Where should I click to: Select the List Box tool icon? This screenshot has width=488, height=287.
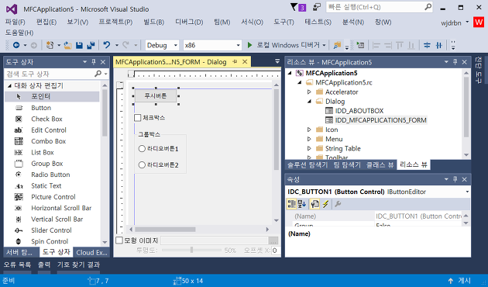pos(19,152)
